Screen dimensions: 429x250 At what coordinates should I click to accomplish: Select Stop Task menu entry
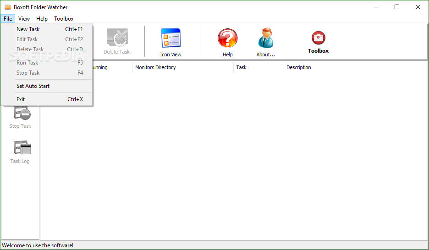(47, 73)
